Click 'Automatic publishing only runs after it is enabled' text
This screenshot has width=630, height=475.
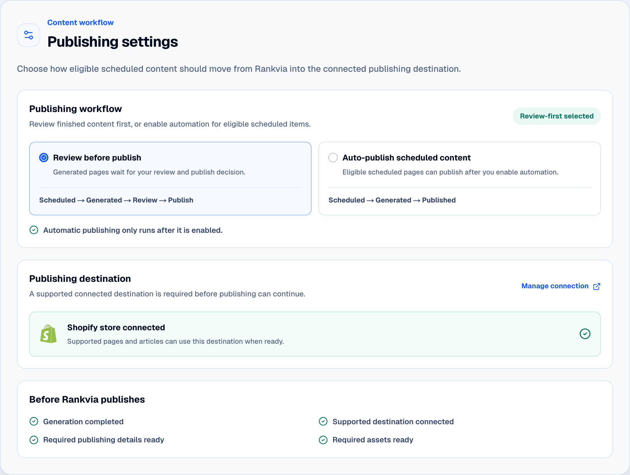pyautogui.click(x=133, y=230)
